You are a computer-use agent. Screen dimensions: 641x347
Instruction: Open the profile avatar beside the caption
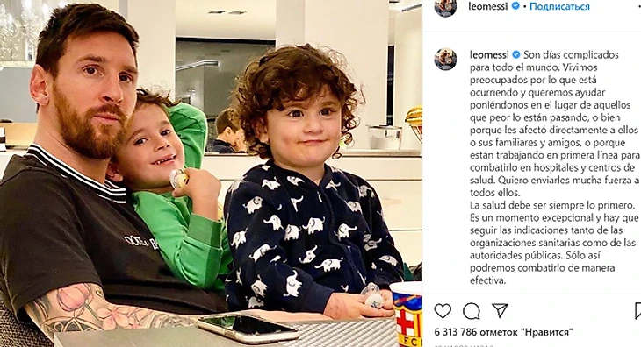445,59
